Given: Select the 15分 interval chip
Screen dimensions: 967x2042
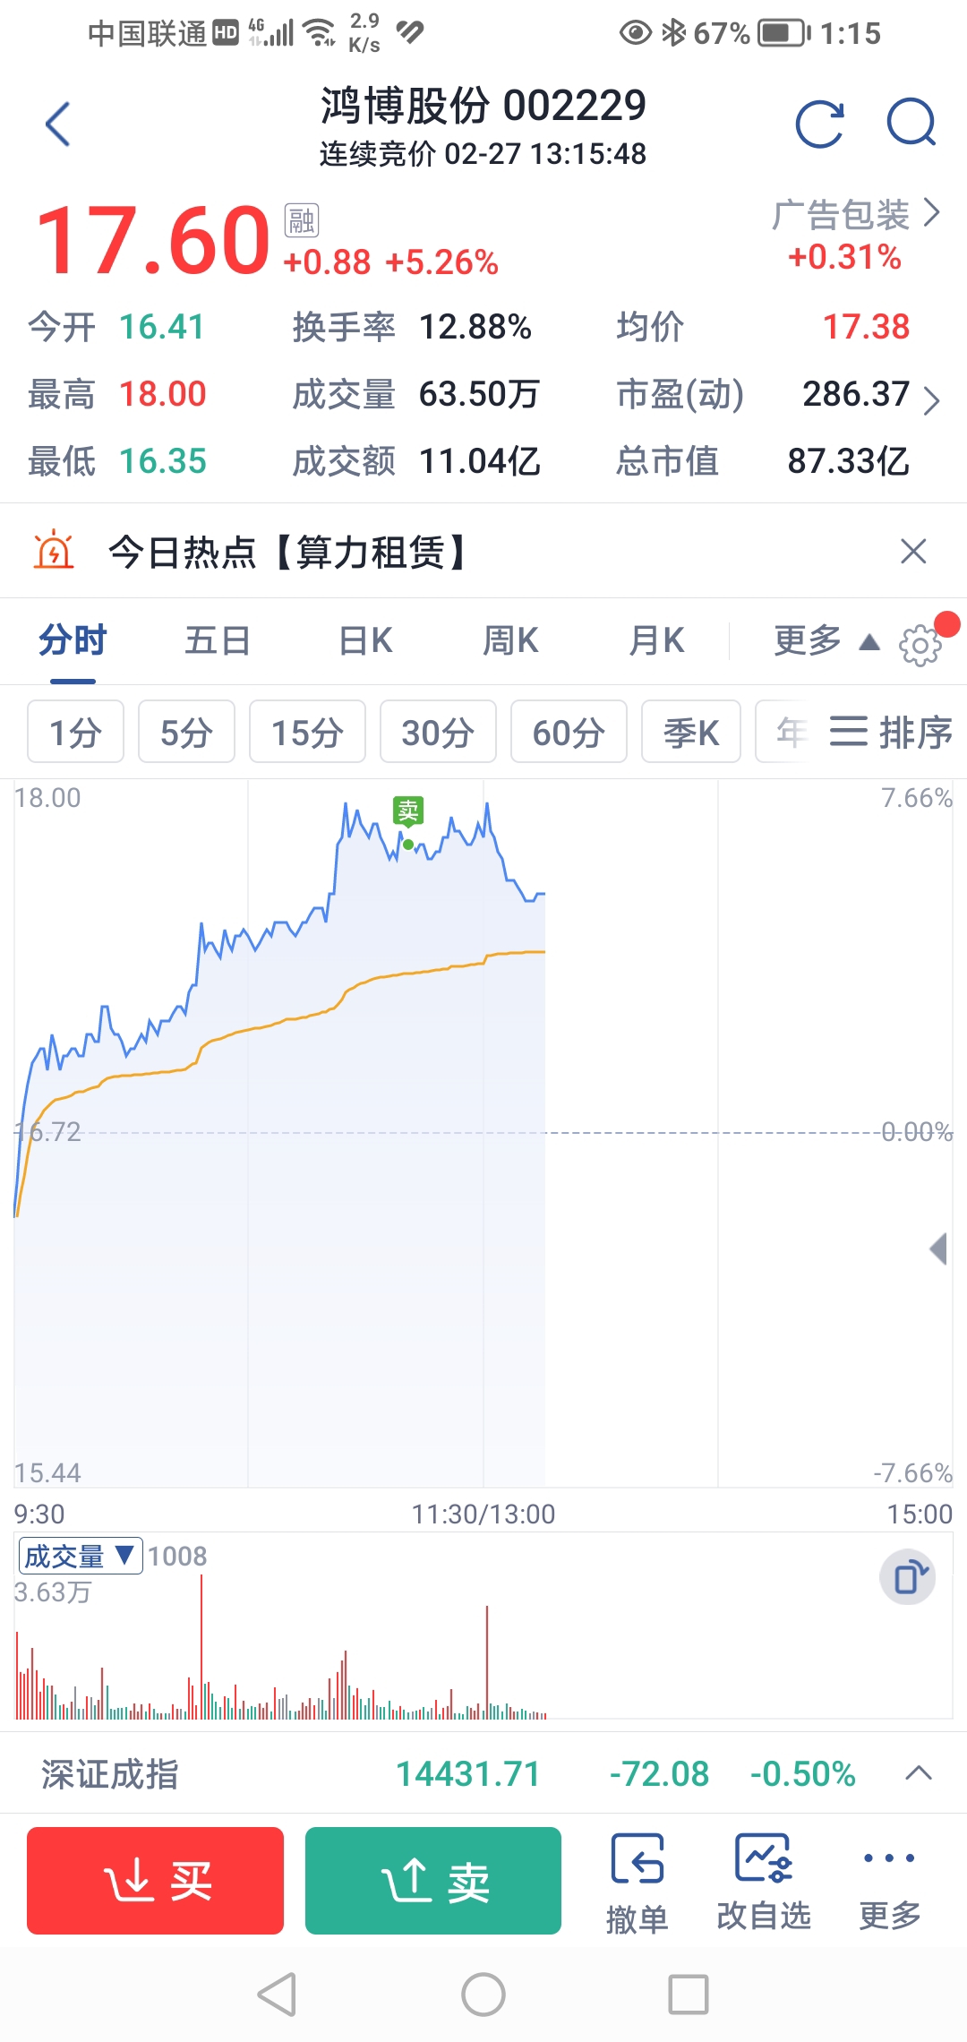Looking at the screenshot, I should (307, 732).
